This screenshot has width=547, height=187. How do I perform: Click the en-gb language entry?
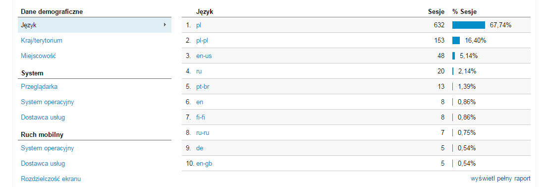(204, 164)
